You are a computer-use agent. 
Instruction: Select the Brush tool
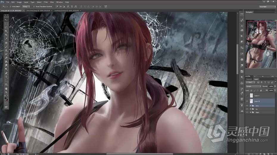pyautogui.click(x=6, y=47)
